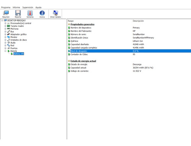Viewport: 191px width, 146px height.
Task: Open the Resumen summary toolbar icon
Action: pos(6,14)
